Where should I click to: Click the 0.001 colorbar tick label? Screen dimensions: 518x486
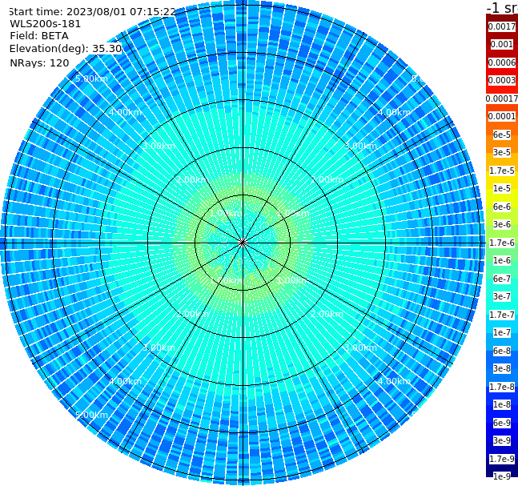502,44
